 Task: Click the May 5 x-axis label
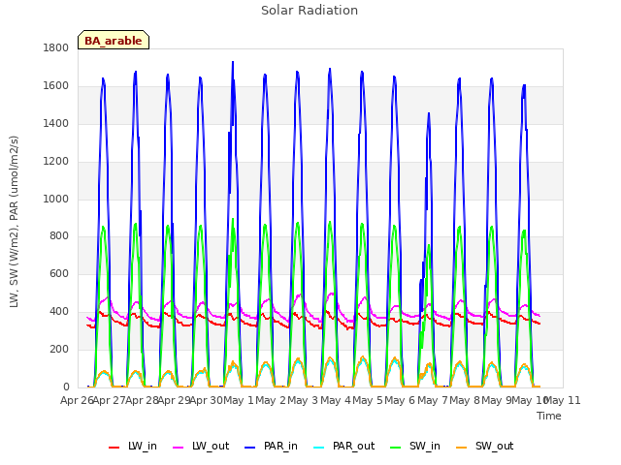pyautogui.click(x=368, y=400)
